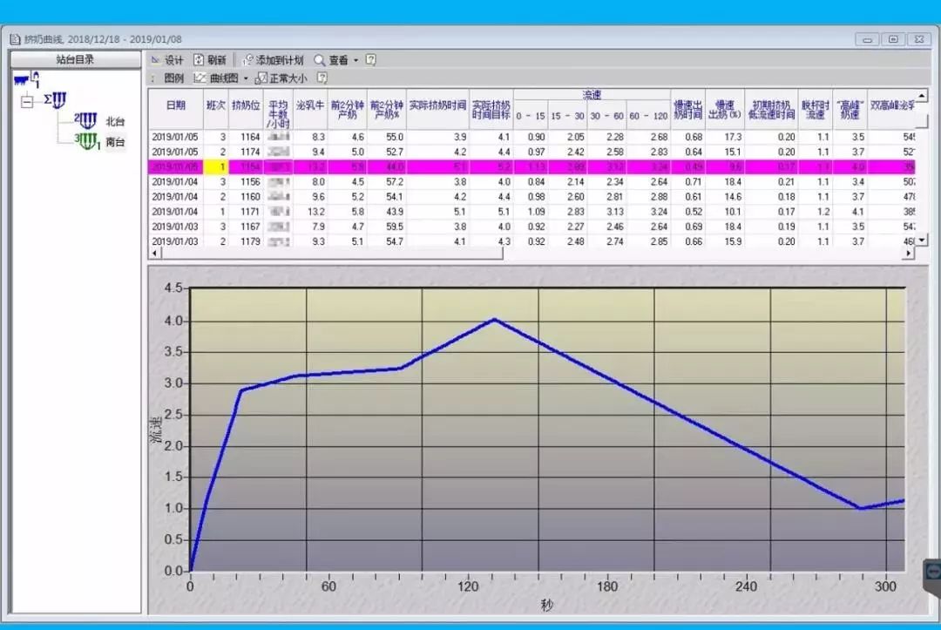Viewport: 941px width, 630px height.
Task: Select 南台 in the station tree
Action: 115,142
